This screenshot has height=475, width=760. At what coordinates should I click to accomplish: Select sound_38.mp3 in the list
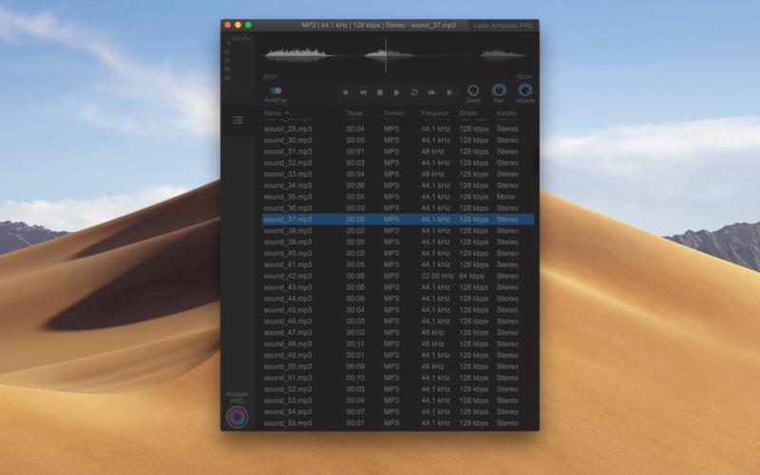(x=398, y=231)
